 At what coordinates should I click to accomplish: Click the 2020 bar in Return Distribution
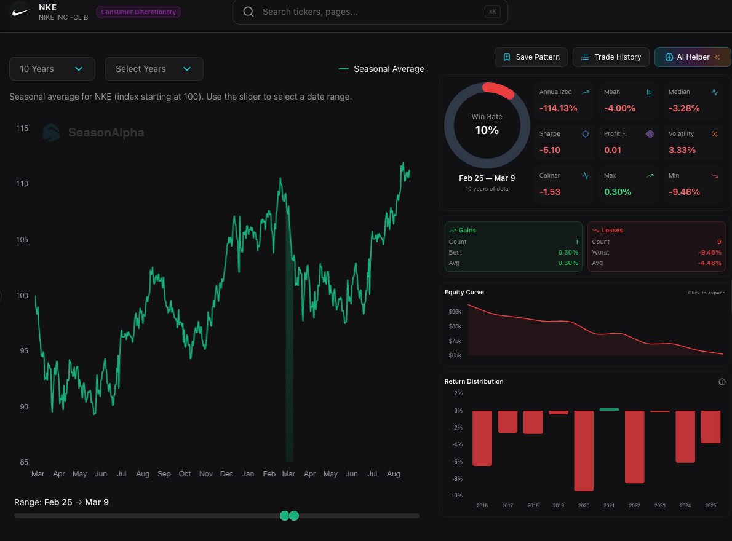coord(584,451)
